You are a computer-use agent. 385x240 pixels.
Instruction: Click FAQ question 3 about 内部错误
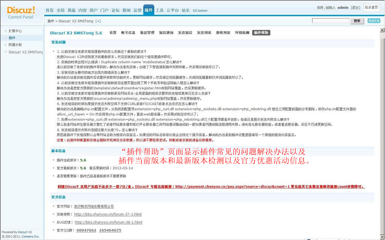coord(93,72)
